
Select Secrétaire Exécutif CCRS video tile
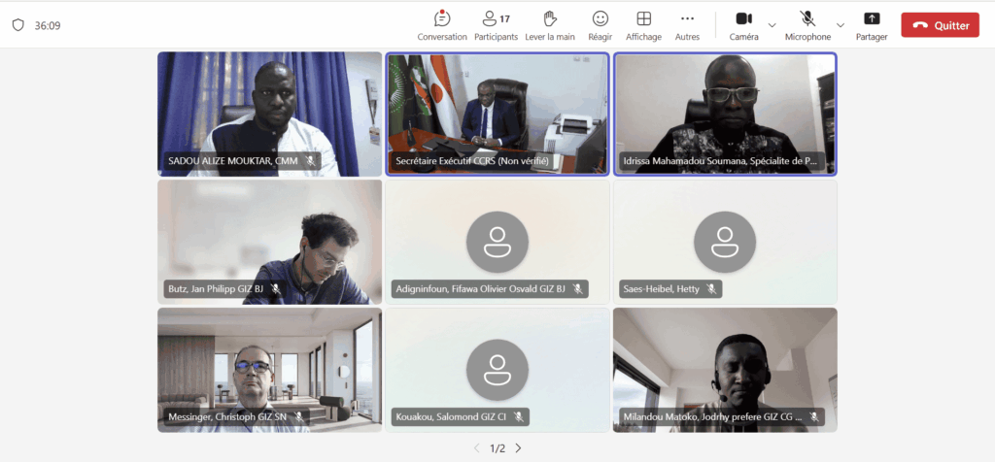point(497,115)
